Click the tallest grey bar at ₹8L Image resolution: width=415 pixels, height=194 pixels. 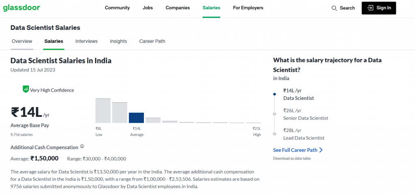point(103,111)
